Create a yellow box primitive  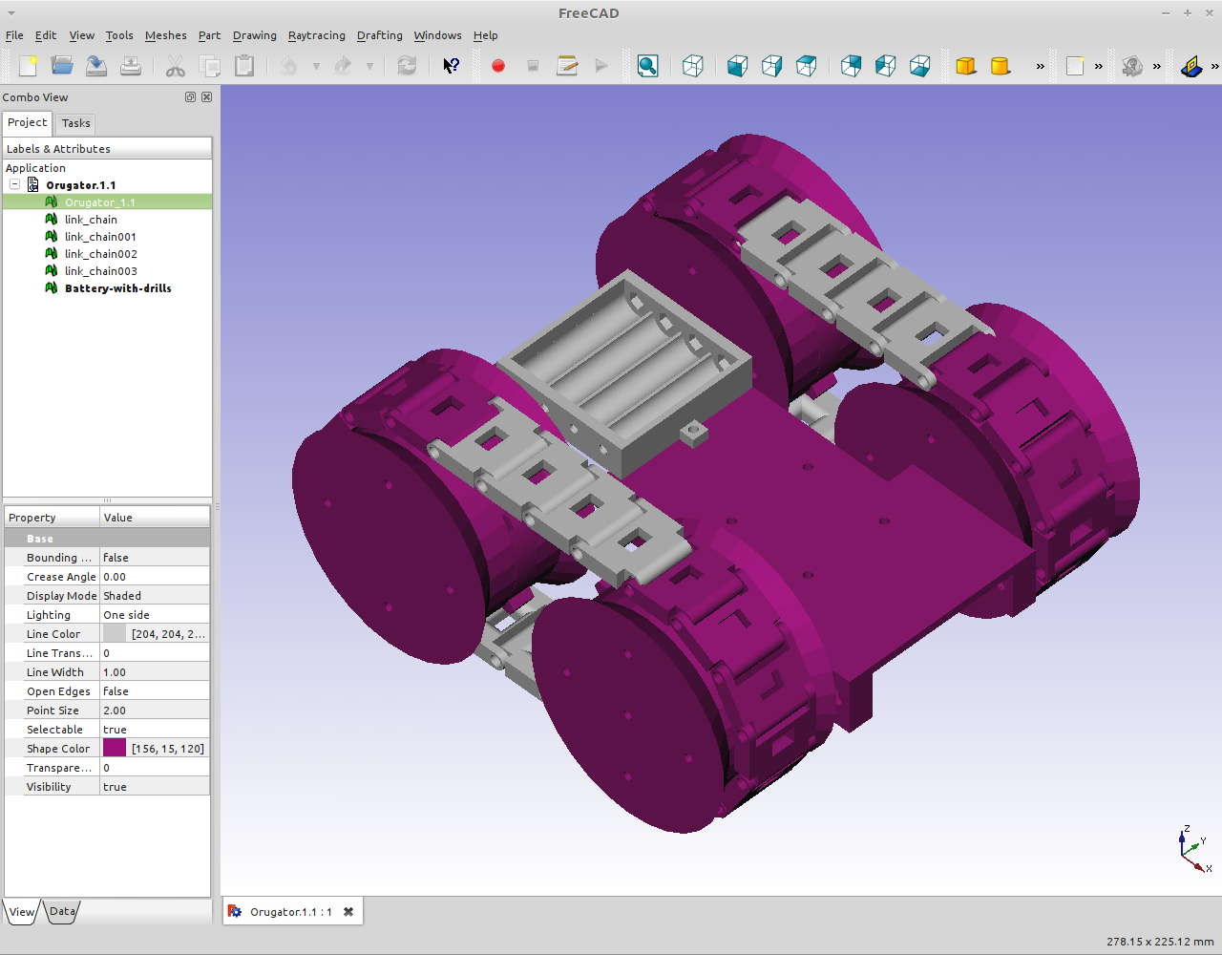point(965,66)
